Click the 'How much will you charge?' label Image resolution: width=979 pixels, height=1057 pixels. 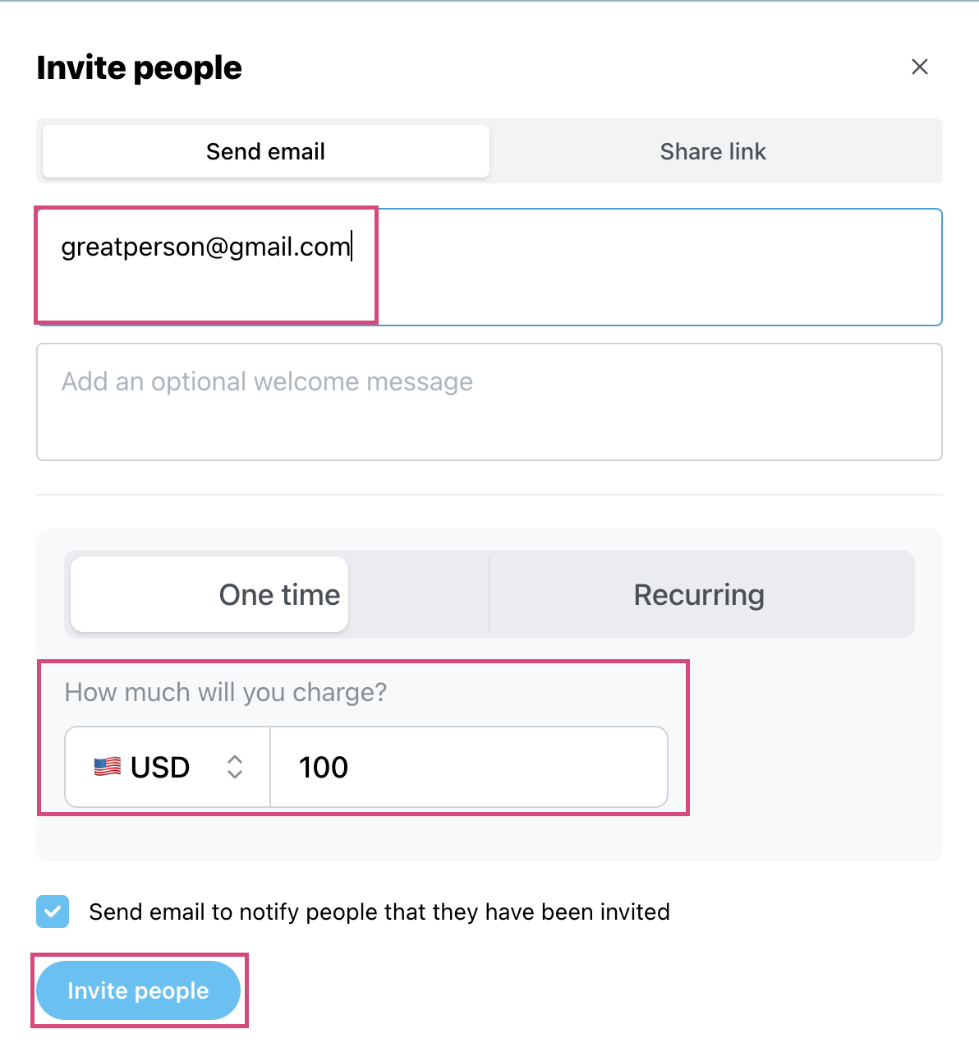click(226, 692)
